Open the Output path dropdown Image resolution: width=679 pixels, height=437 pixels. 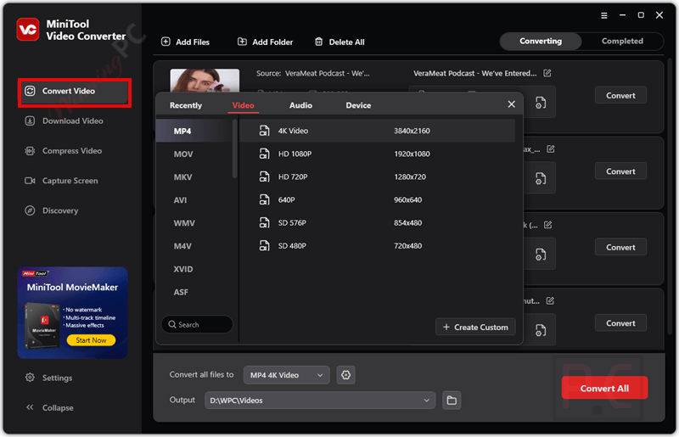click(x=320, y=401)
